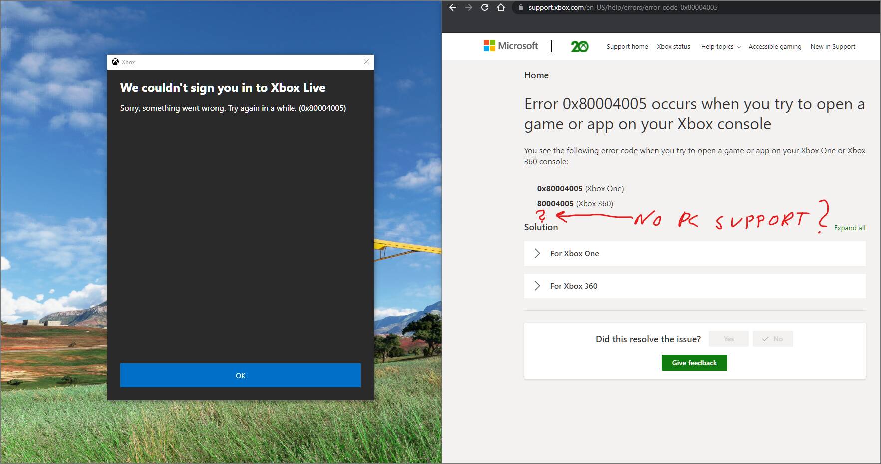The height and width of the screenshot is (464, 881).
Task: Go to the browser home page icon
Action: 501,7
